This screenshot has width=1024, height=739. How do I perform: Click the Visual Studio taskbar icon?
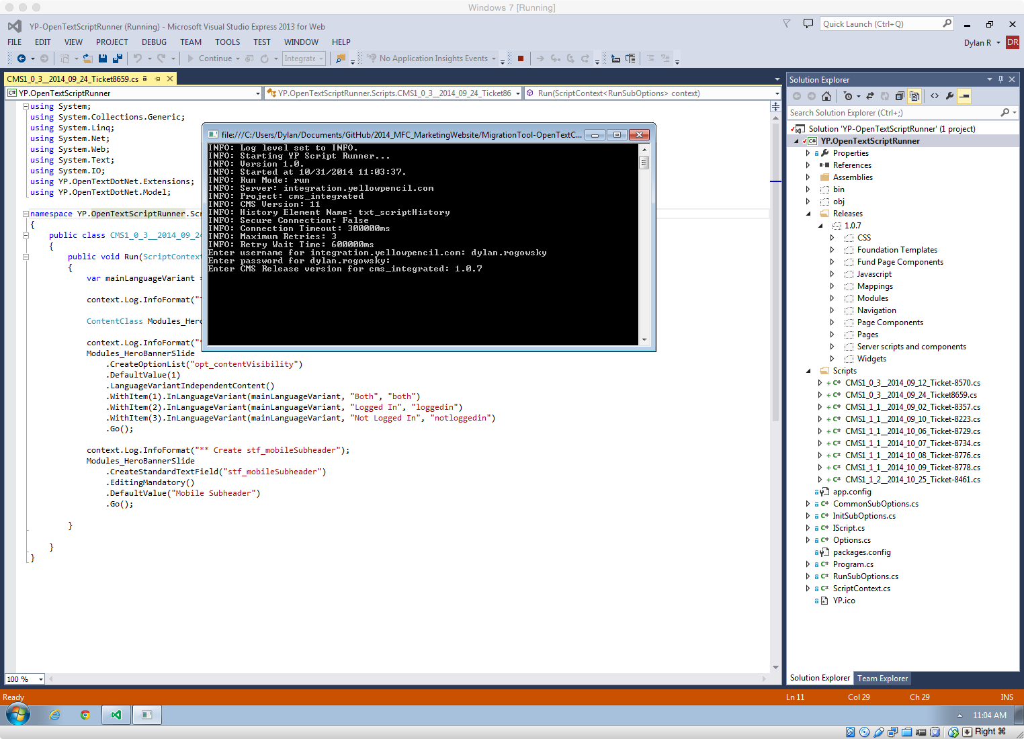(x=116, y=715)
